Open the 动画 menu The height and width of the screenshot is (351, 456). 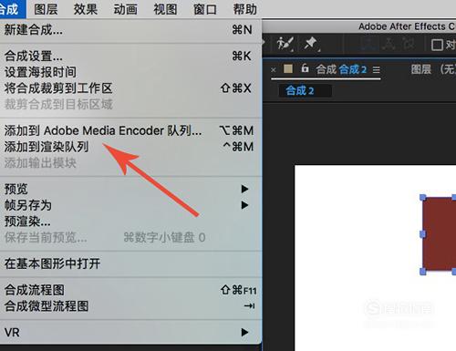(x=125, y=9)
